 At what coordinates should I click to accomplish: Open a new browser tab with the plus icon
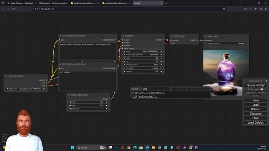pos(166,3)
